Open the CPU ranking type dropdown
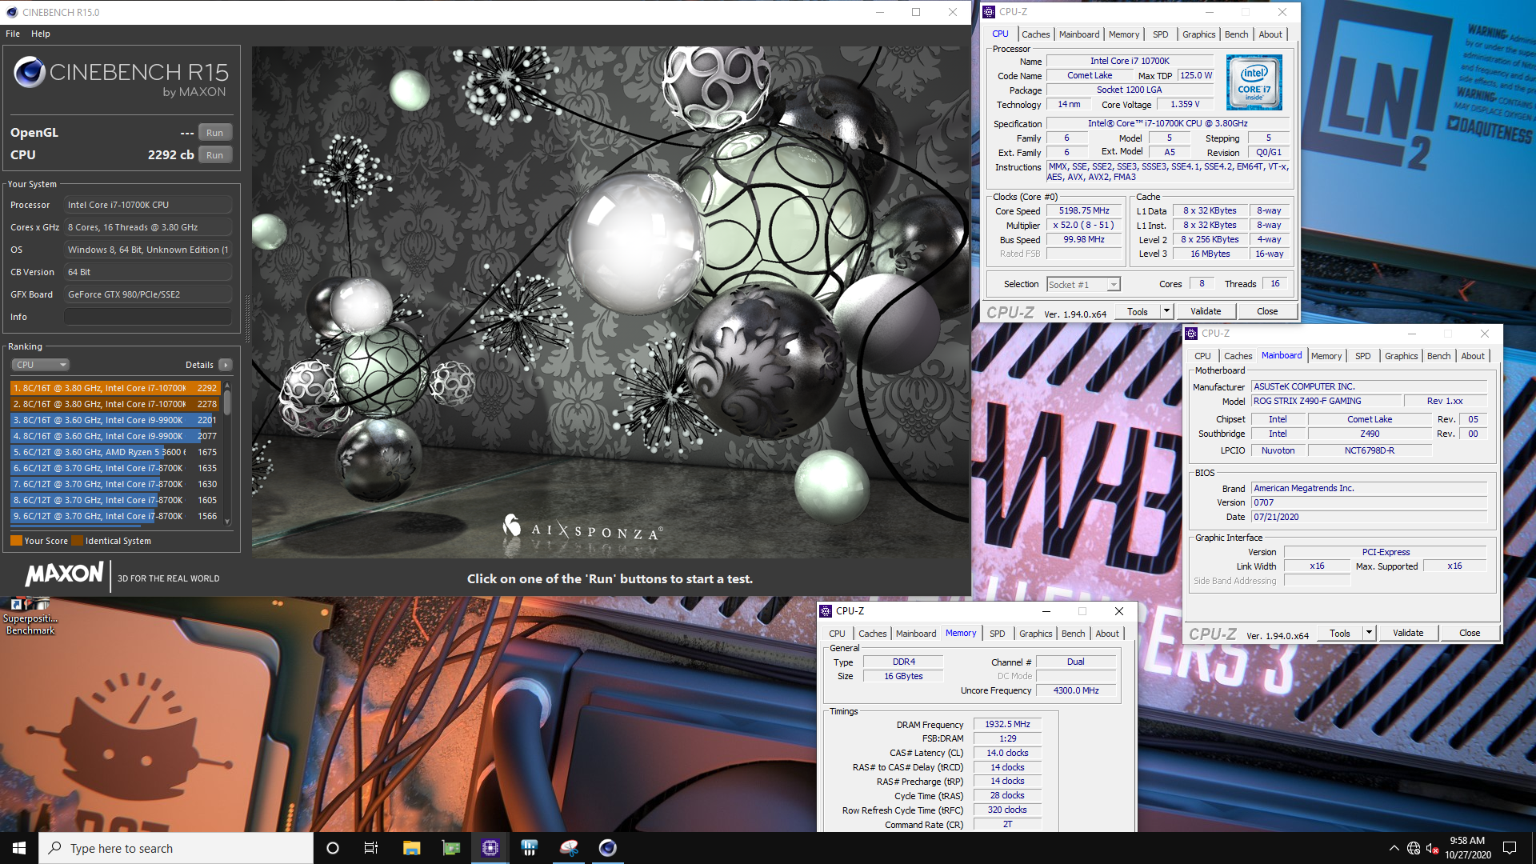 [x=41, y=365]
